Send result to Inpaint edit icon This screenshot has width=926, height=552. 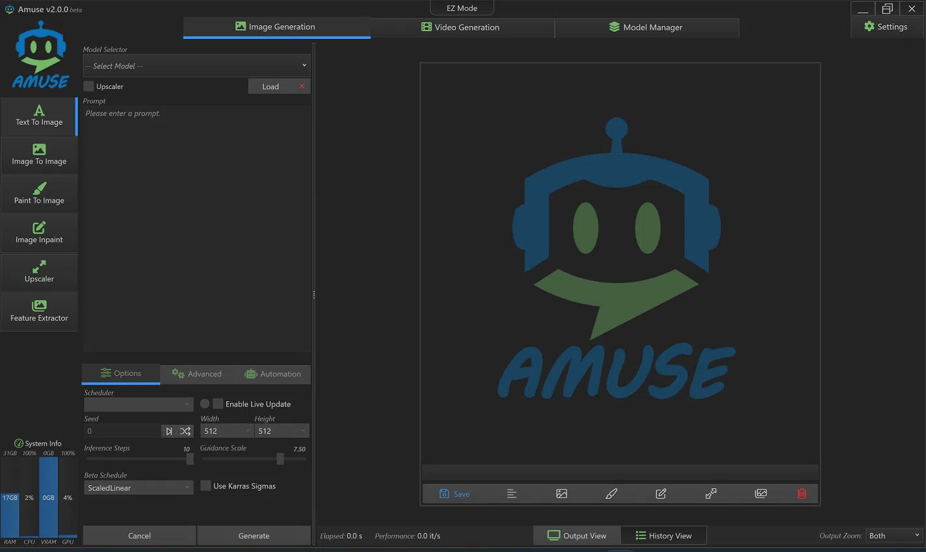[x=661, y=494]
